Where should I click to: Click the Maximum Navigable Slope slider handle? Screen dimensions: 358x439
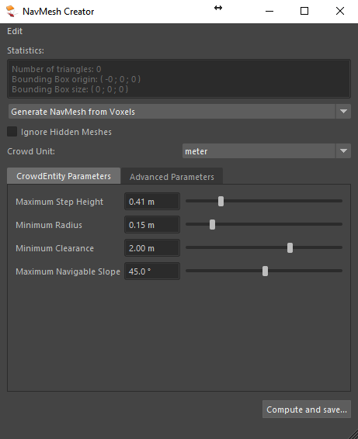click(x=265, y=271)
